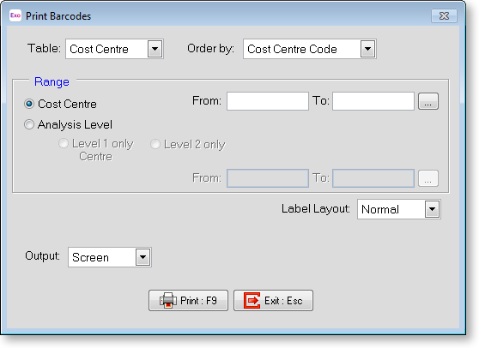479x348 pixels.
Task: Focus the Cost Centre To input field
Action: pos(373,101)
